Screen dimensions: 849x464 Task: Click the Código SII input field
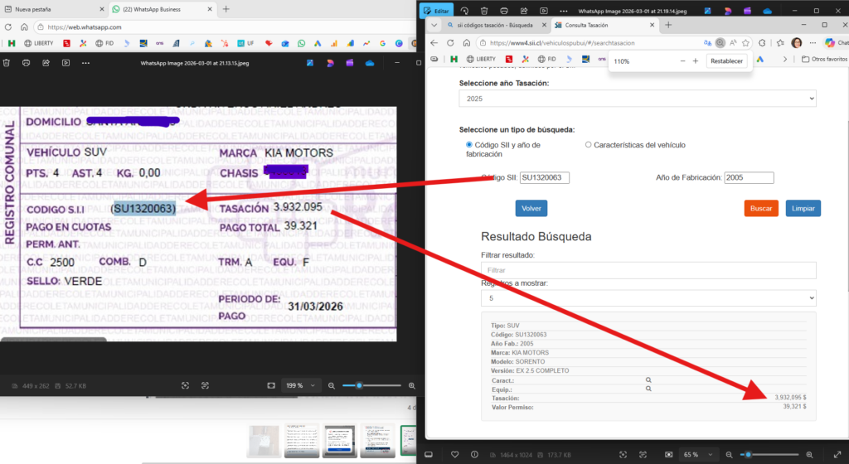tap(544, 177)
